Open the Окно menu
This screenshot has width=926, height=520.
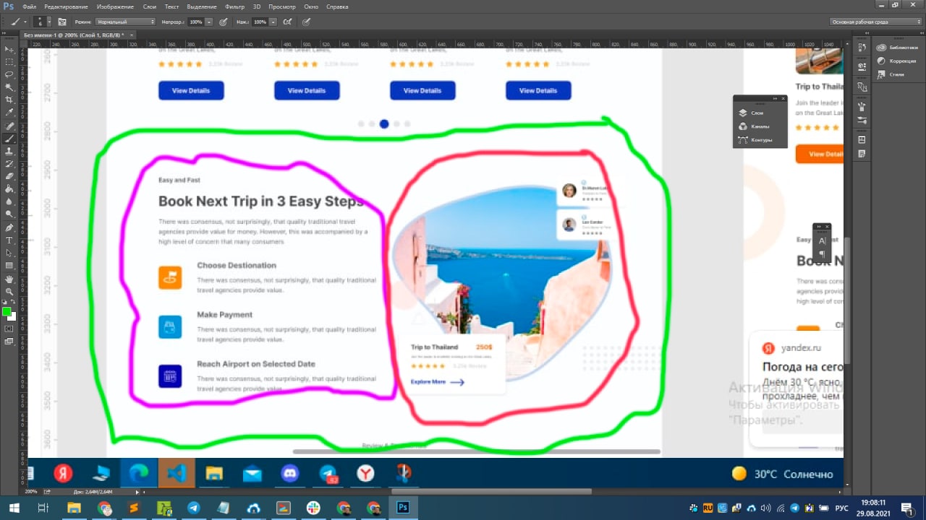[311, 6]
